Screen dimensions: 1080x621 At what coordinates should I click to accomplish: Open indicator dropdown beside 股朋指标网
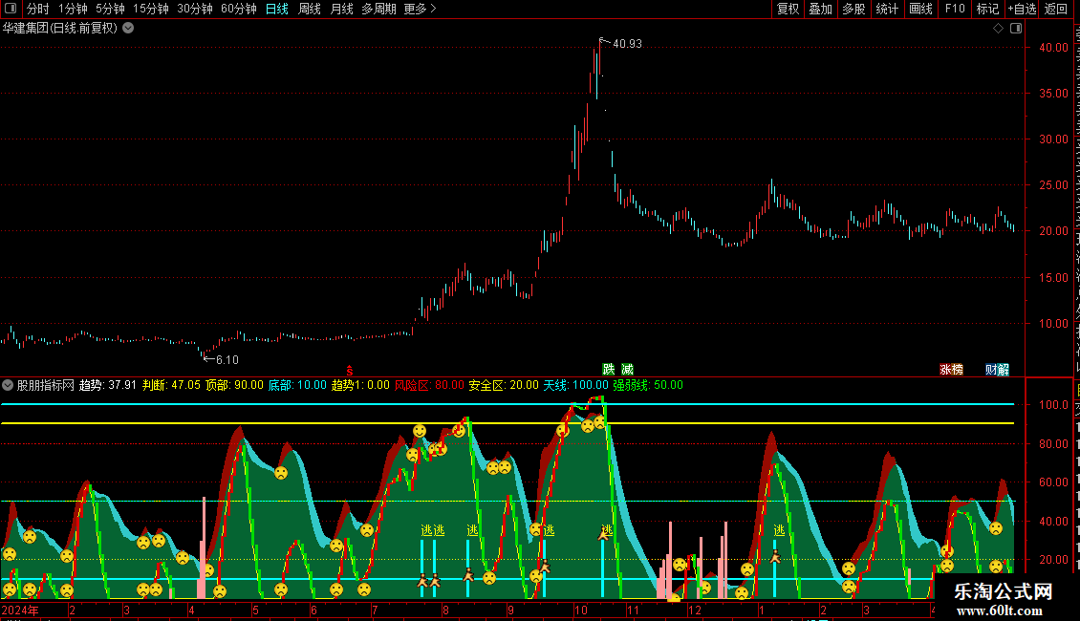[8, 385]
